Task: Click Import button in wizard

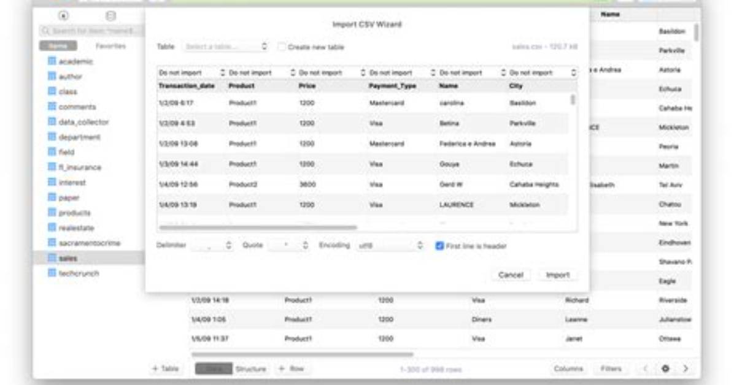Action: pyautogui.click(x=558, y=275)
